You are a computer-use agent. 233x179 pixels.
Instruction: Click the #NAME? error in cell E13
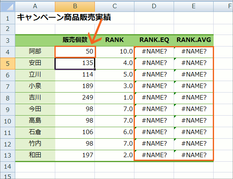click(194, 155)
